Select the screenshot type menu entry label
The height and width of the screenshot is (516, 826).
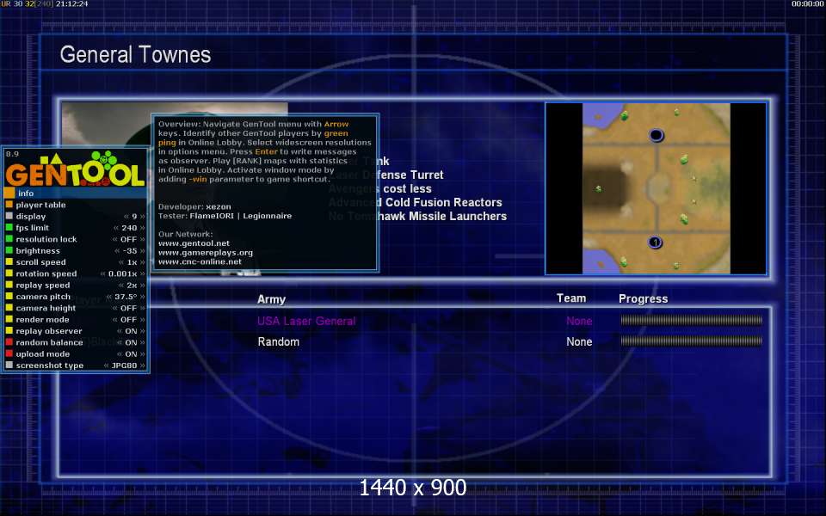tap(50, 365)
